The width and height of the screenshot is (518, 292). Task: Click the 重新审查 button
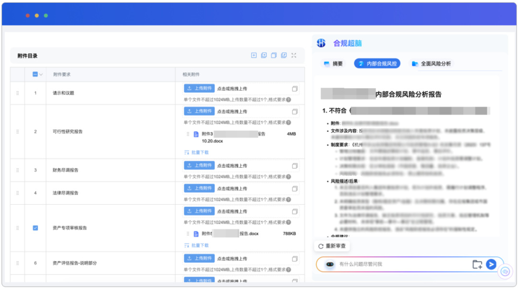pos(332,246)
